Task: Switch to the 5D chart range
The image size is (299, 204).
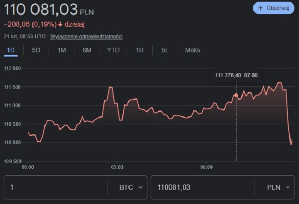Action: point(36,50)
